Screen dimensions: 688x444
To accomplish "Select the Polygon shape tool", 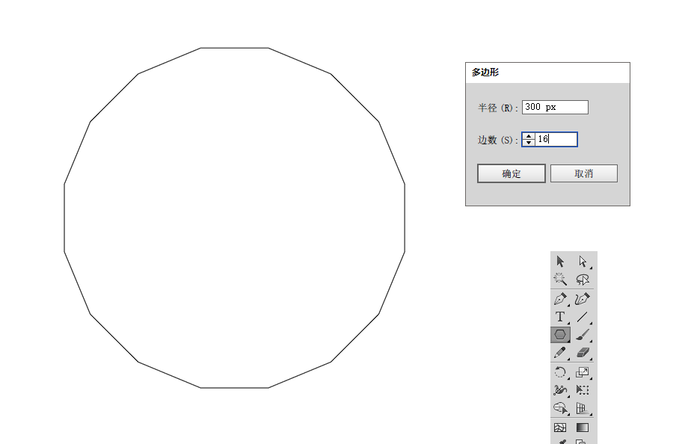I will pyautogui.click(x=560, y=335).
